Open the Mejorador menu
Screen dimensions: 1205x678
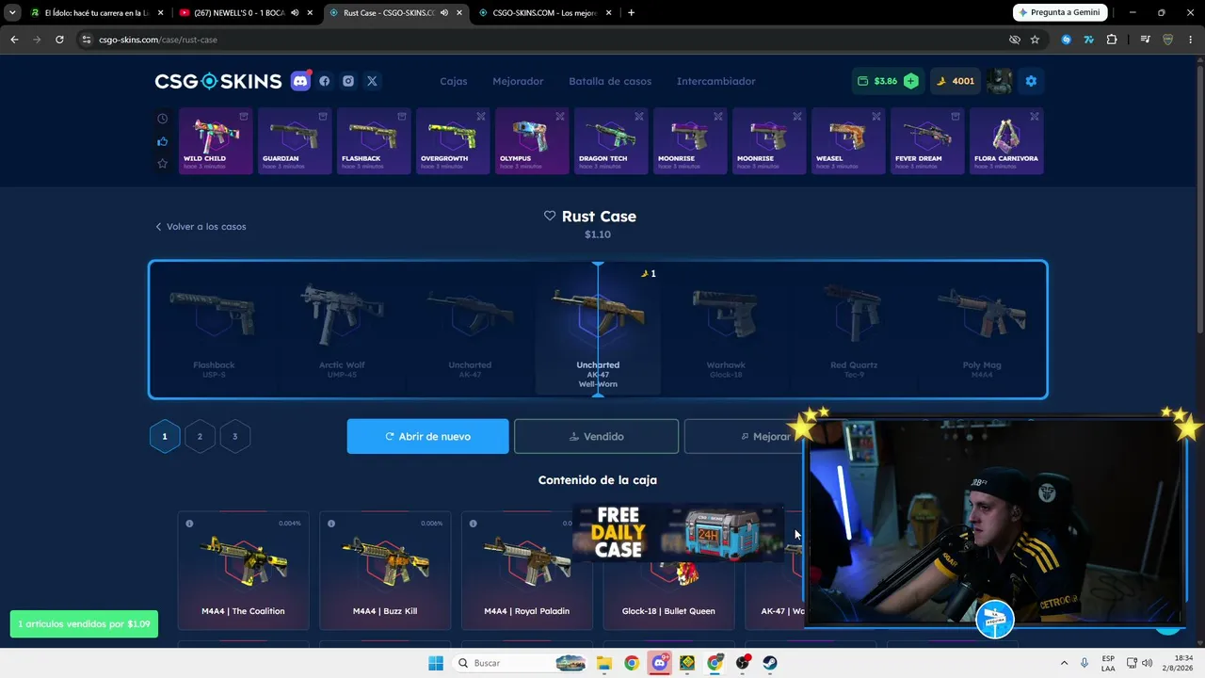pyautogui.click(x=518, y=81)
